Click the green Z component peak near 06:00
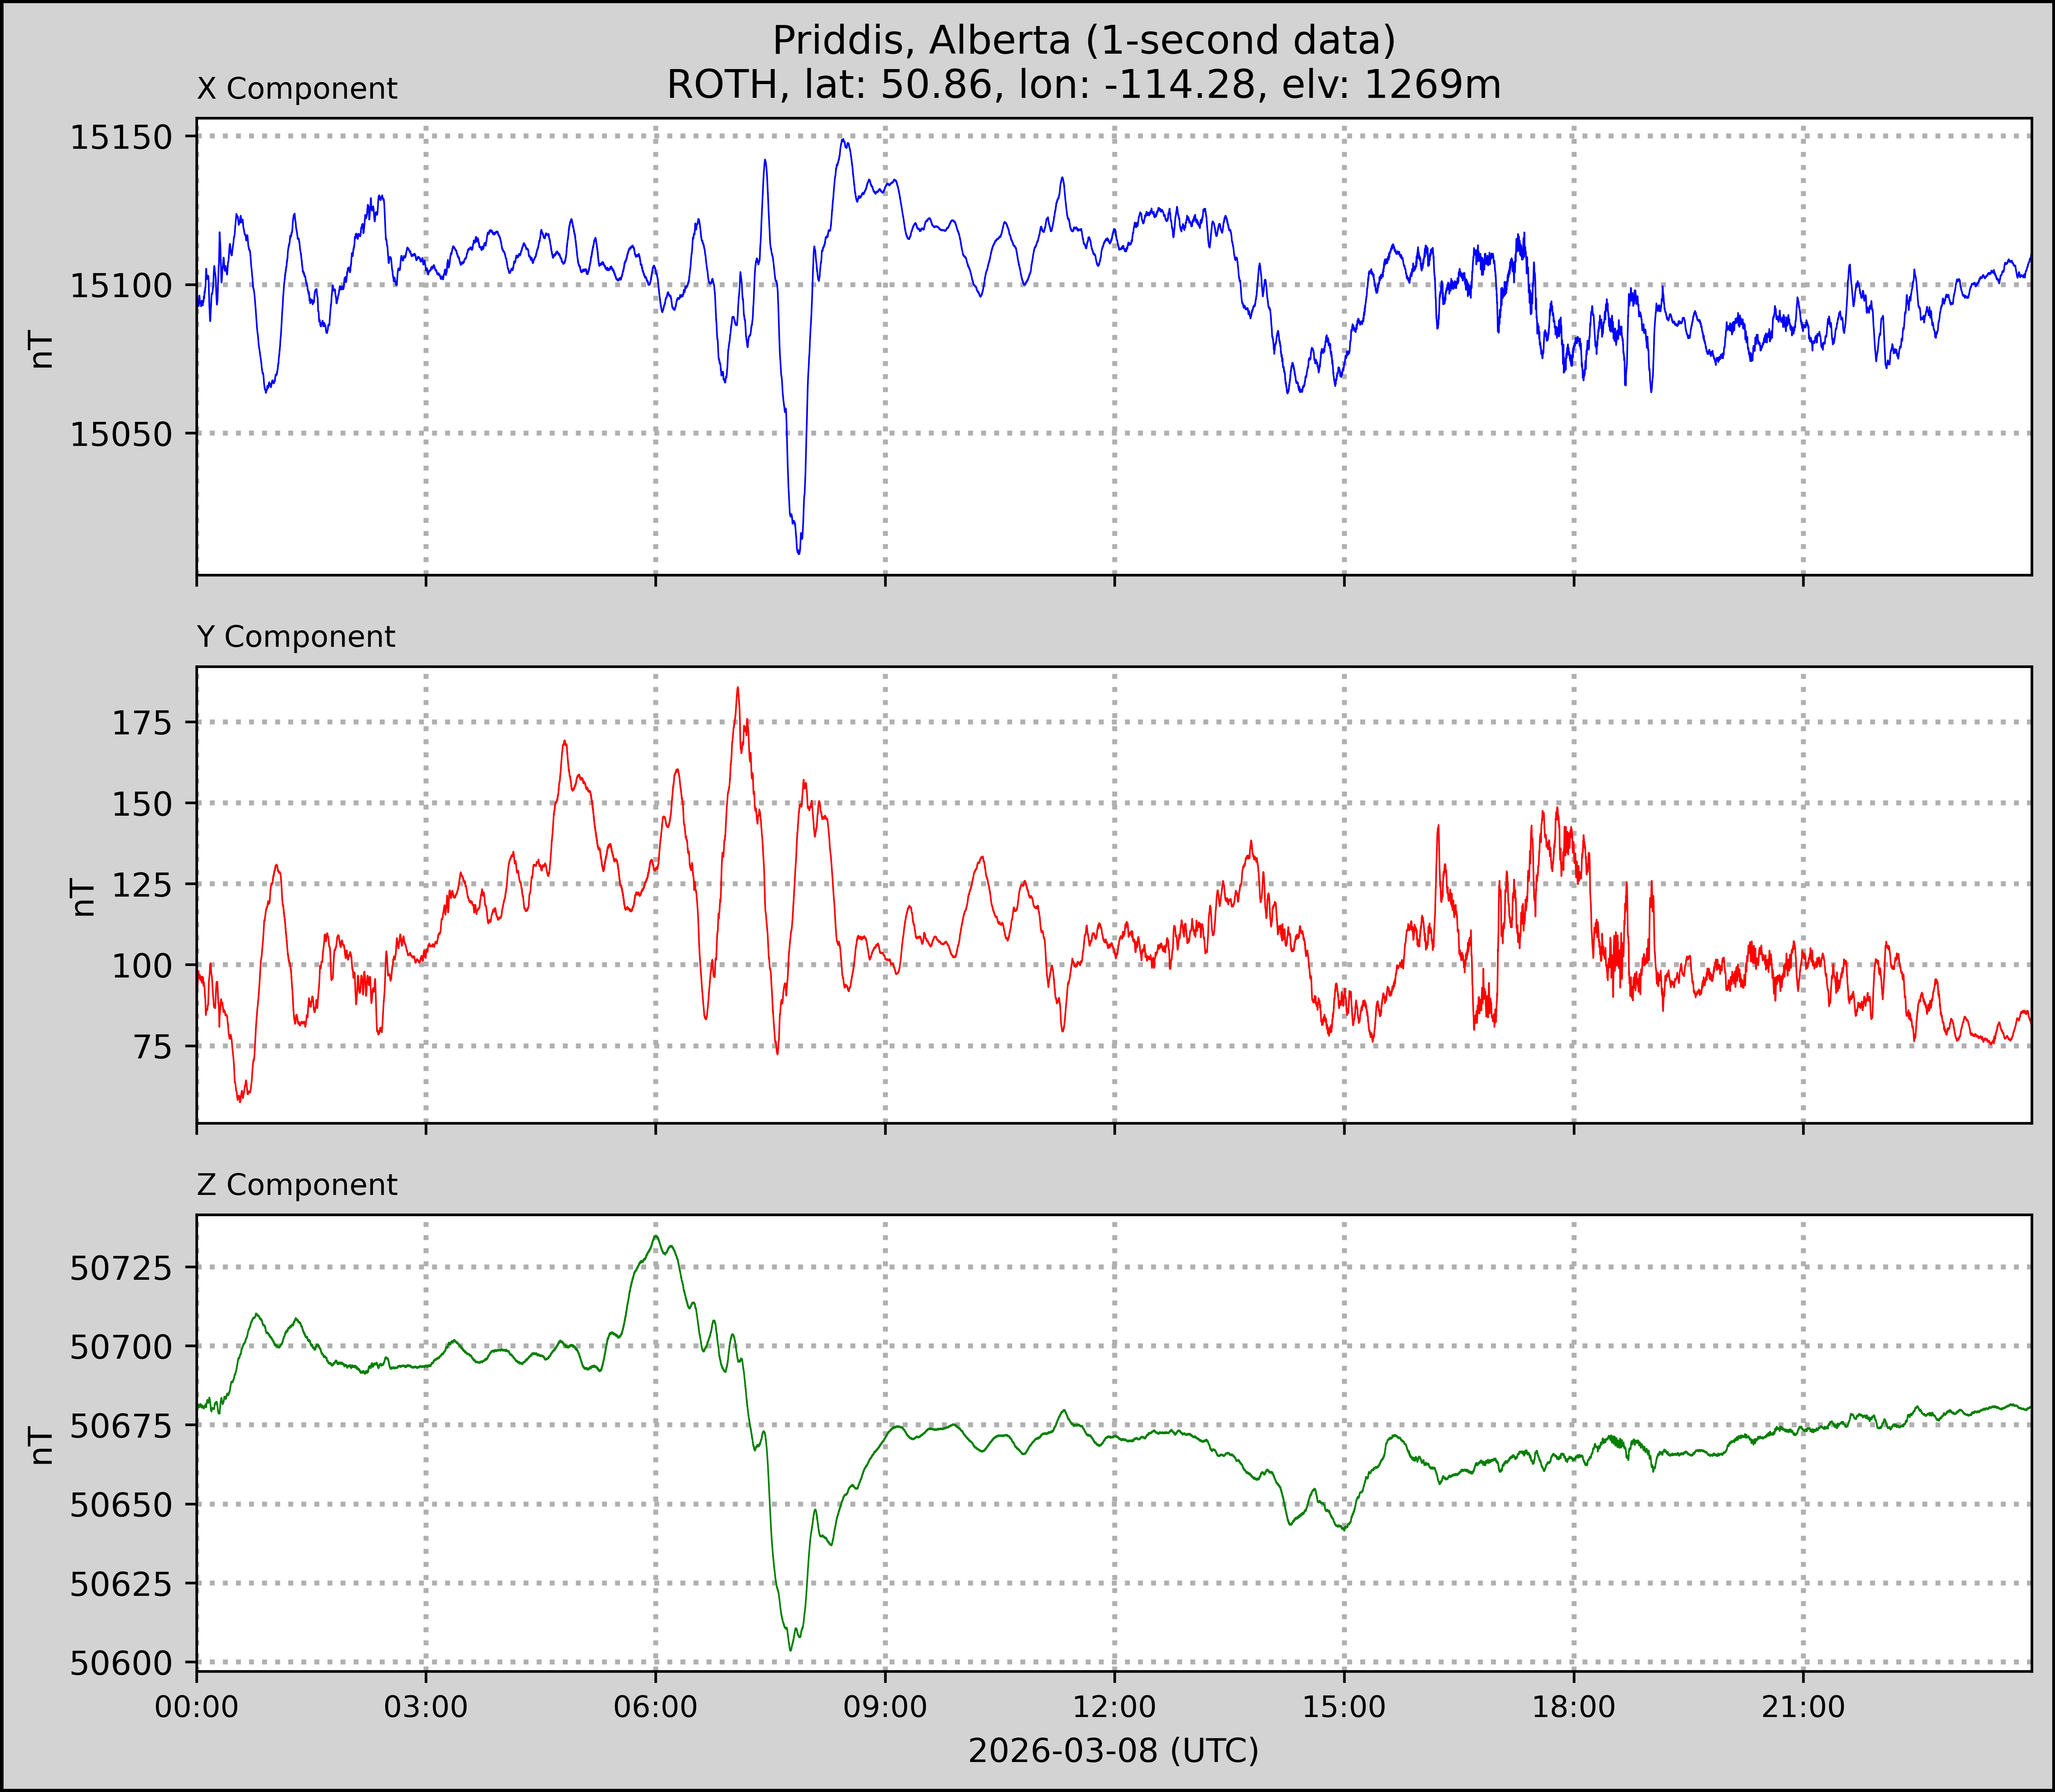Image resolution: width=2055 pixels, height=1792 pixels. tap(656, 1237)
